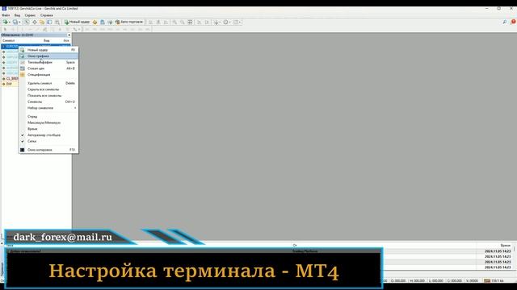The width and height of the screenshot is (517, 290).
Task: Click the tile windows grid icon
Action: pyautogui.click(x=190, y=22)
